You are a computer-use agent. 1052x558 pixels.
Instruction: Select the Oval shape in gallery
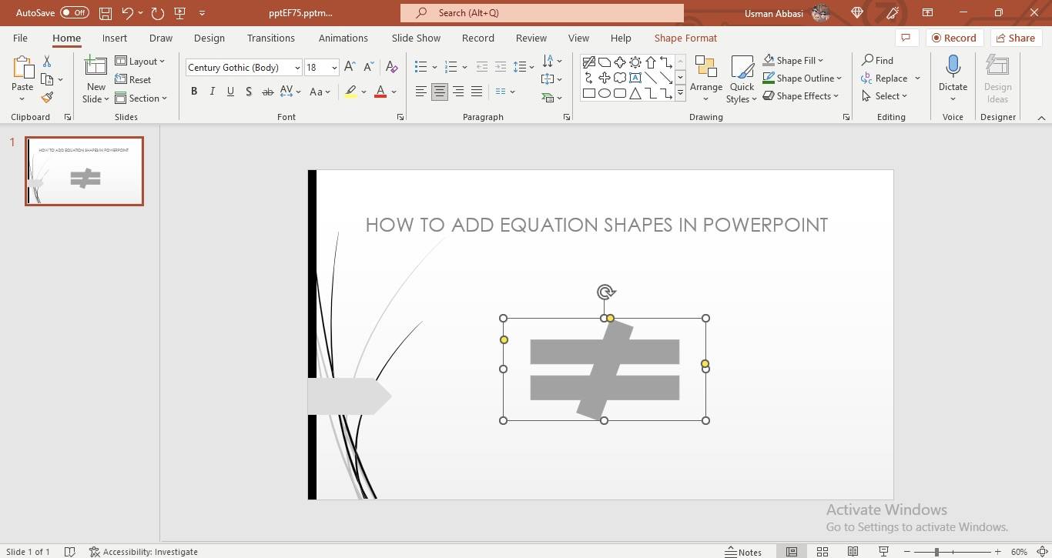(605, 93)
